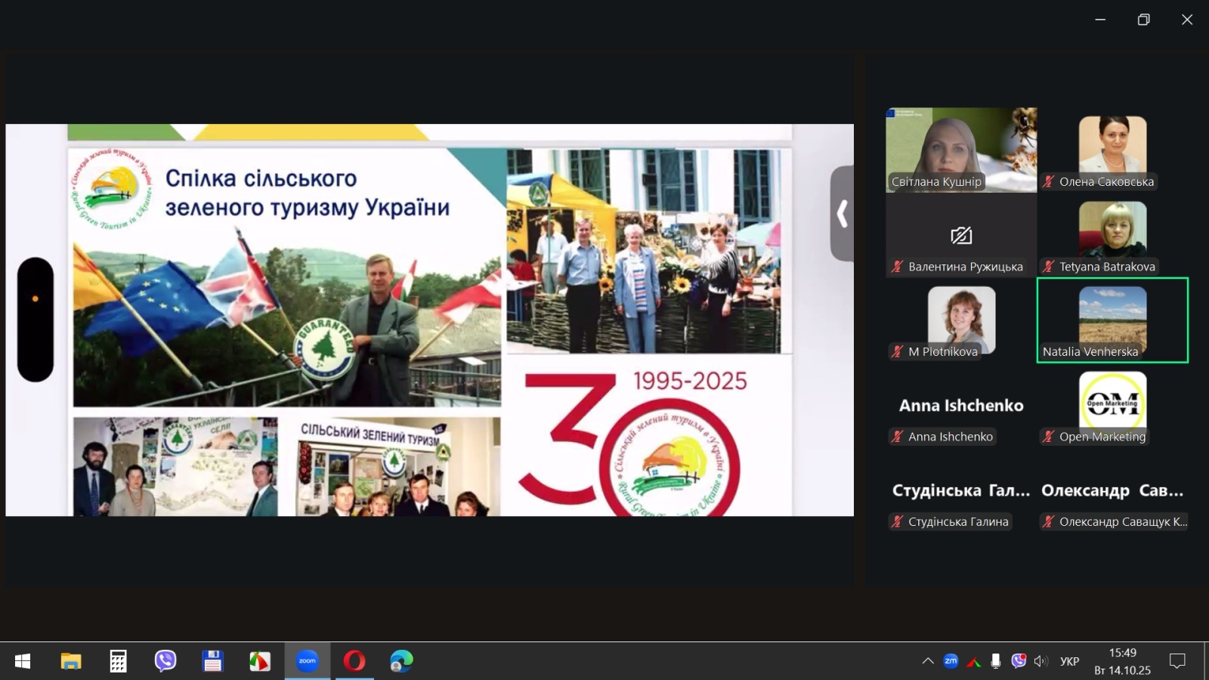Toggle the system volume speaker icon
Viewport: 1209px width, 680px height.
[x=1040, y=661]
